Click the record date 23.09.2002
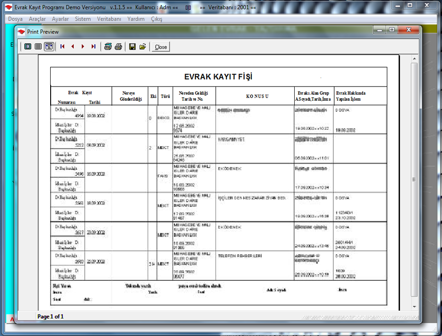The image size is (442, 336). tap(96, 232)
